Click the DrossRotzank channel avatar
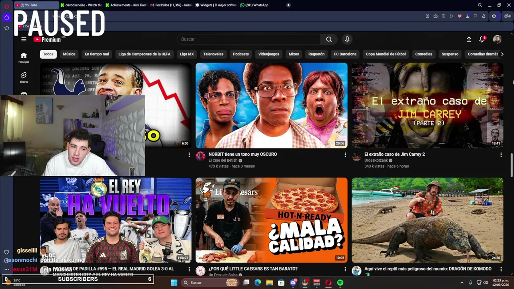Viewport: 514px width, 289px height. tap(357, 156)
